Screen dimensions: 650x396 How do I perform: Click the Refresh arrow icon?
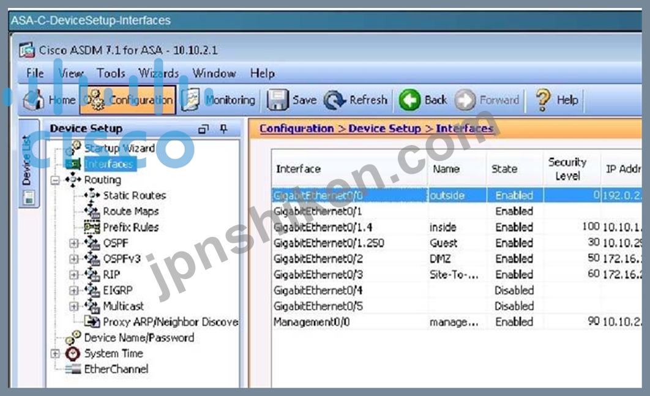click(x=335, y=100)
